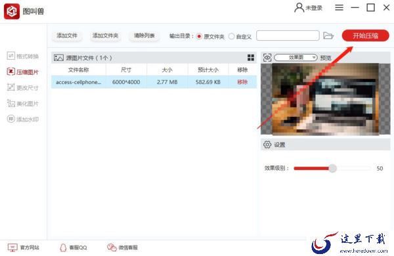394x256 pixels.
Task: Select 更改尺寸 in the sidebar
Action: [x=23, y=88]
